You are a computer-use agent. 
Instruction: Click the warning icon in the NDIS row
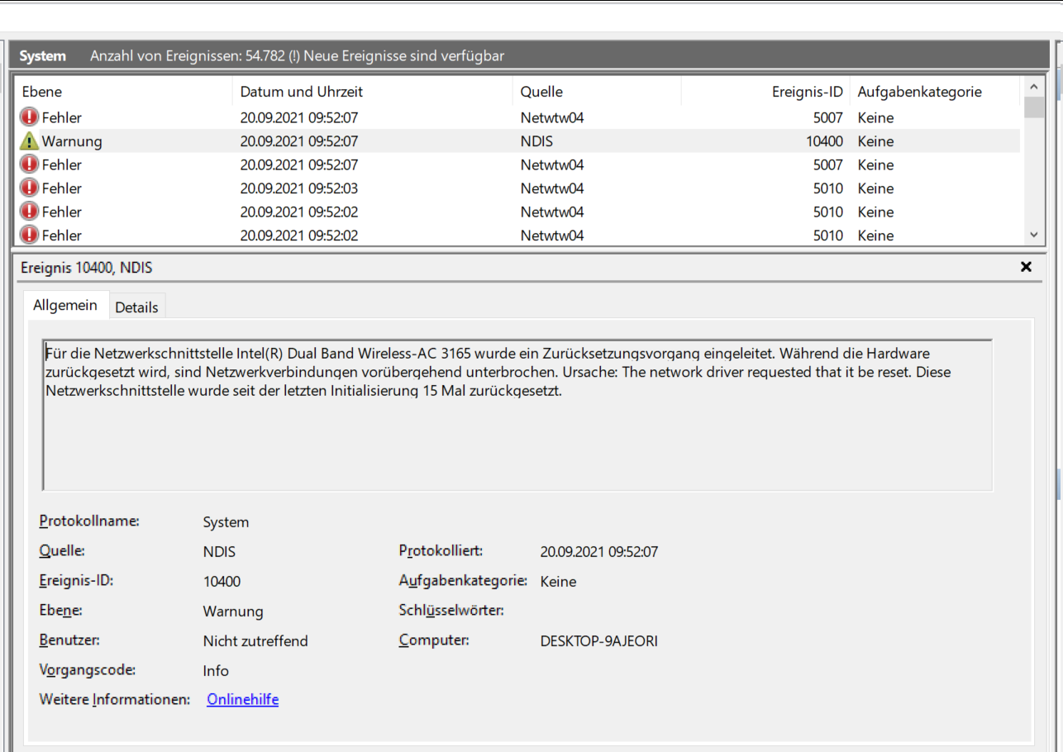[x=30, y=141]
